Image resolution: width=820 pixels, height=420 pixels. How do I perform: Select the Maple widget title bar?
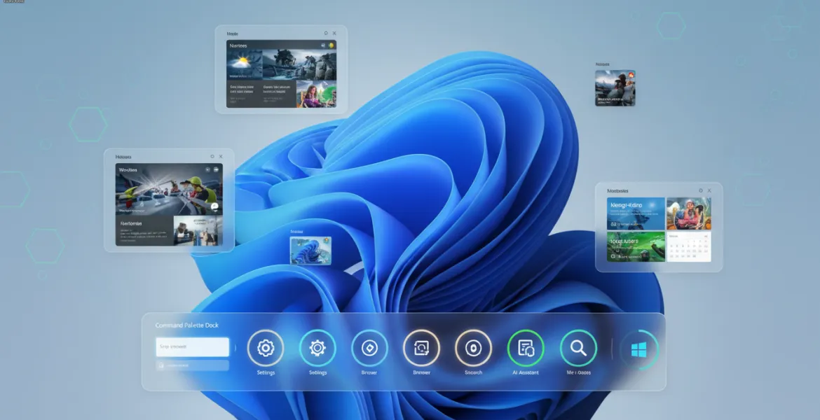point(233,33)
